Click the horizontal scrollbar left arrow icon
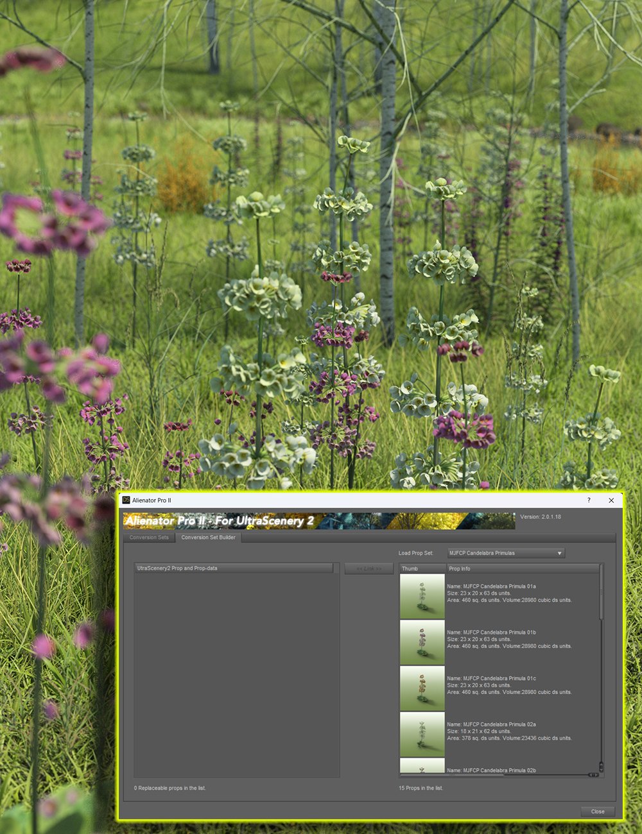This screenshot has width=642, height=834. pyautogui.click(x=590, y=774)
